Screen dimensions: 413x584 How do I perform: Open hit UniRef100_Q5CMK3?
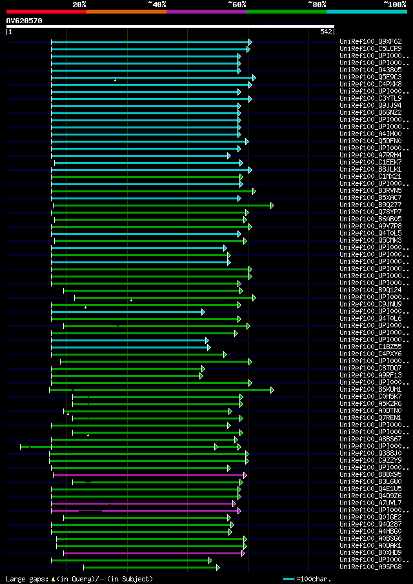tap(370, 240)
